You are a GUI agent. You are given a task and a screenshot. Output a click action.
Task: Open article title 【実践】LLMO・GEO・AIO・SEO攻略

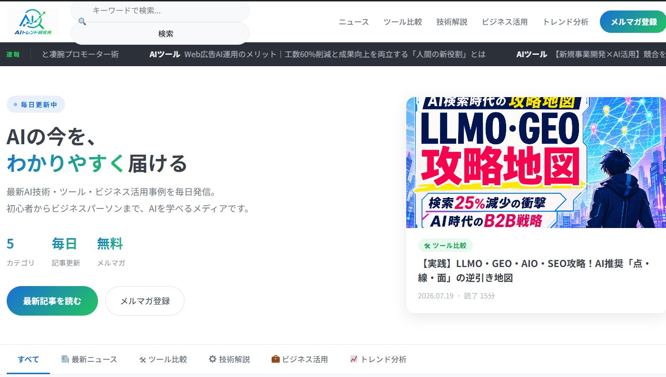[x=535, y=270]
